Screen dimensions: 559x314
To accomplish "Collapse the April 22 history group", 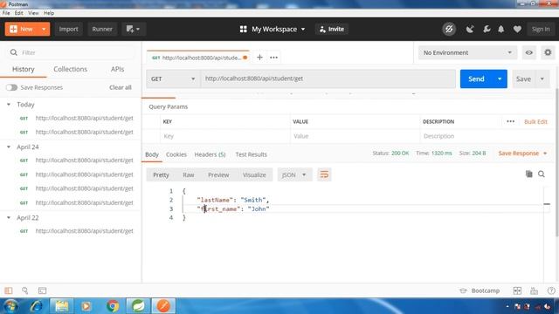I will pos(9,217).
